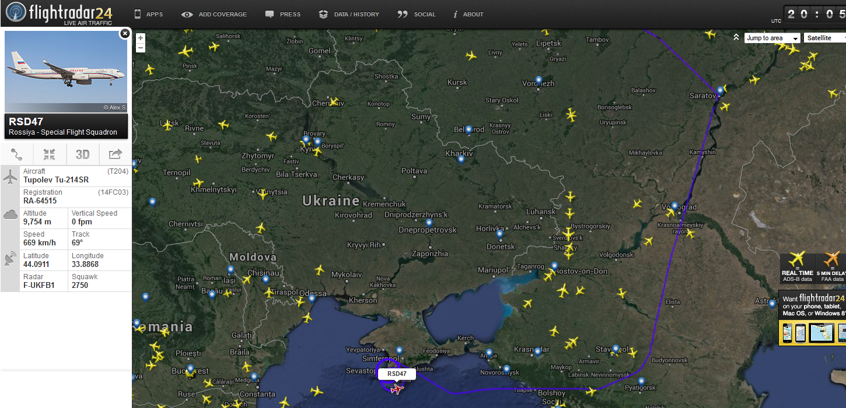Toggle REAL TIME ADS-B data legend
This screenshot has height=408, width=846.
(x=797, y=268)
